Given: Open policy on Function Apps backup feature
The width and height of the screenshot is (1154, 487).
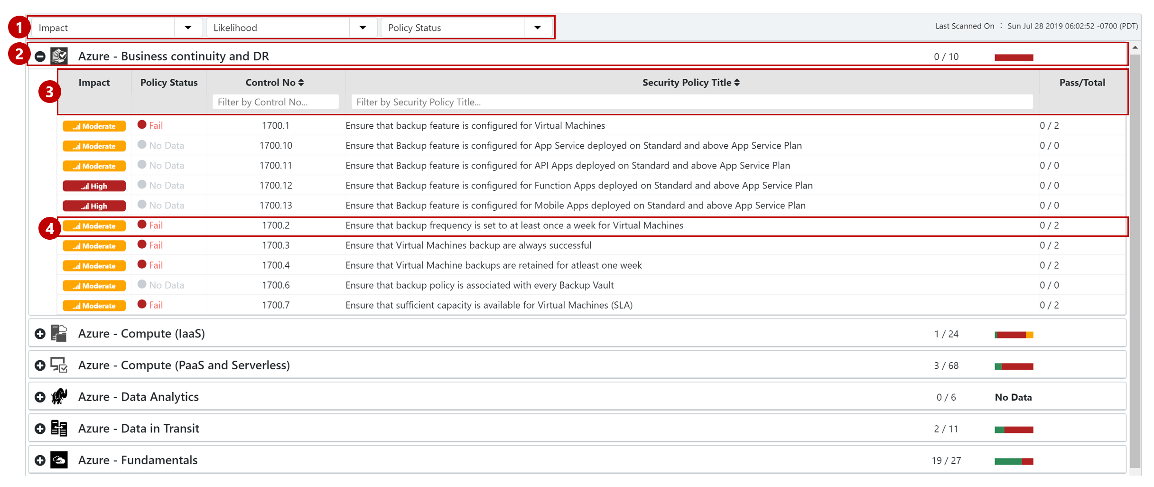Looking at the screenshot, I should click(x=579, y=185).
